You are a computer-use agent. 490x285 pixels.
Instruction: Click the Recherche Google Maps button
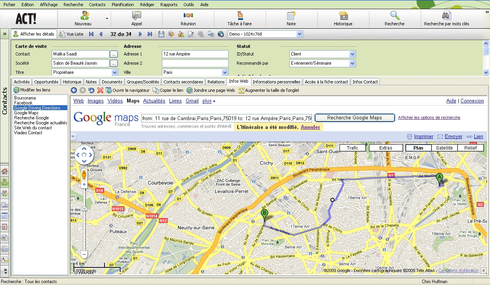354,118
